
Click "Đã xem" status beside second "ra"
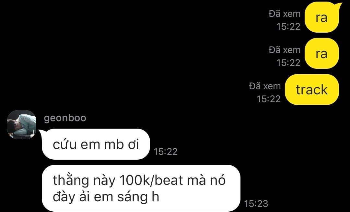coord(285,50)
